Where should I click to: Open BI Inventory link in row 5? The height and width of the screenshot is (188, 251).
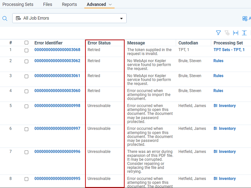pyautogui.click(x=225, y=106)
